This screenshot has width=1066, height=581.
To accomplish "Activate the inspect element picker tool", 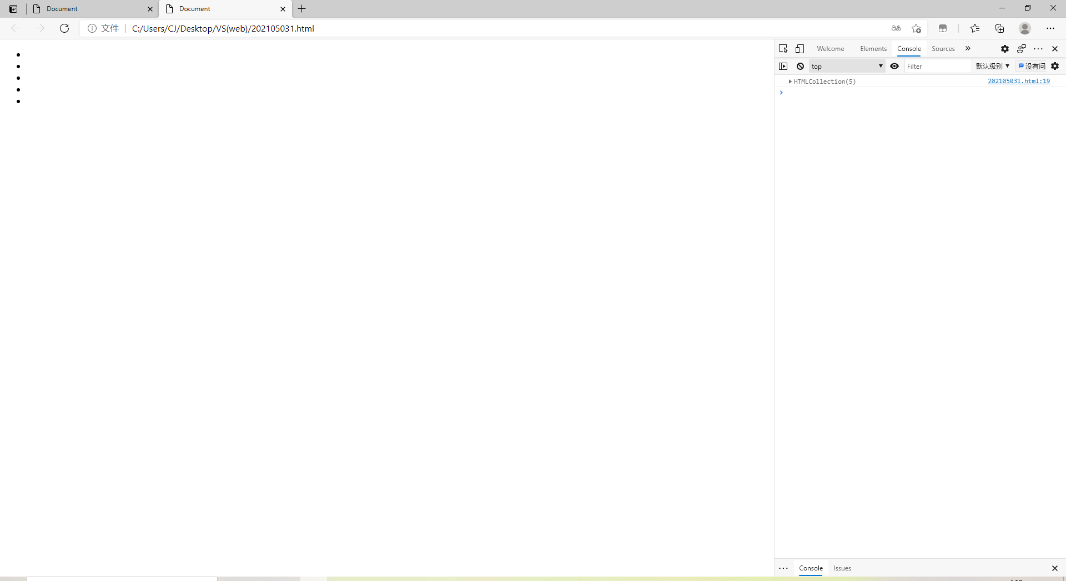I will point(783,49).
